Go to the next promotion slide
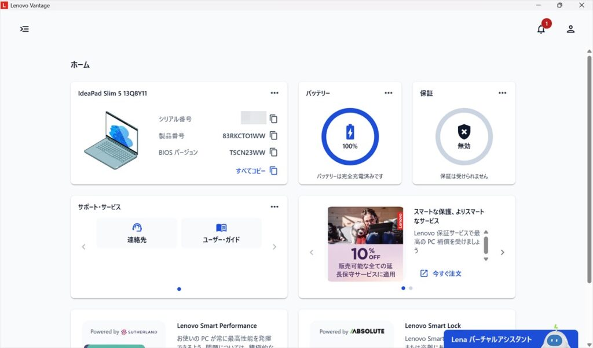593x348 pixels. coord(503,252)
